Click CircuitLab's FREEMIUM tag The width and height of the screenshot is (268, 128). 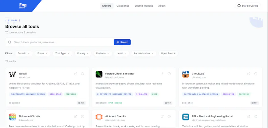244,94
